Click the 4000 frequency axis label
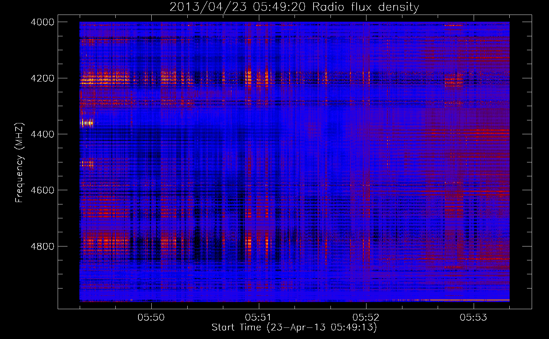The width and height of the screenshot is (549, 339). coord(42,22)
